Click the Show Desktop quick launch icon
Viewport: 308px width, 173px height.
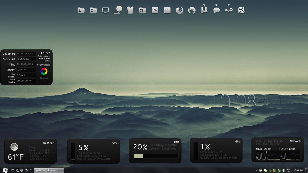13,170
